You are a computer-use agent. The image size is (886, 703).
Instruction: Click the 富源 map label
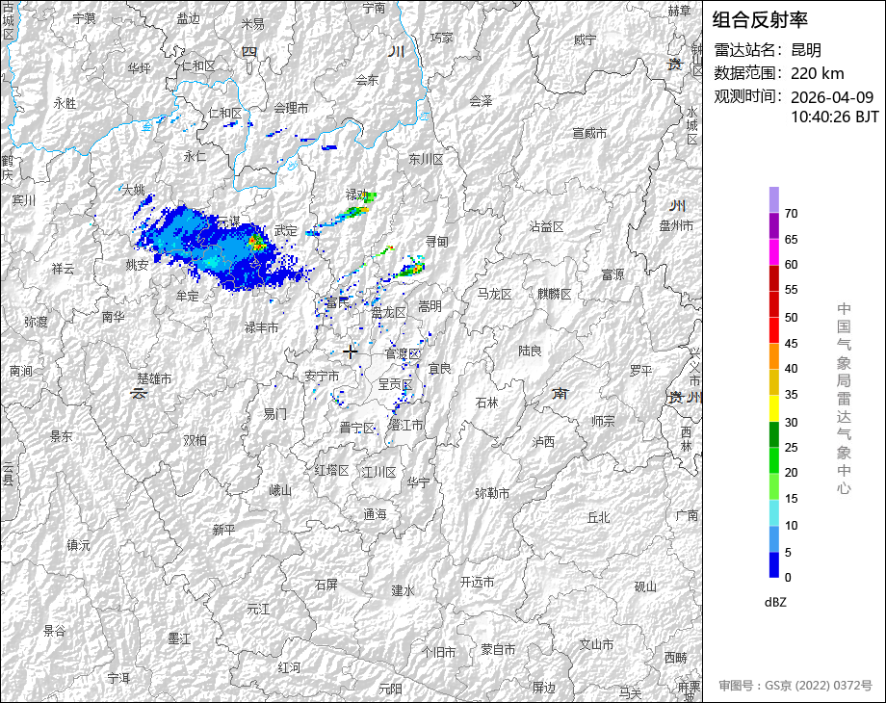(612, 274)
